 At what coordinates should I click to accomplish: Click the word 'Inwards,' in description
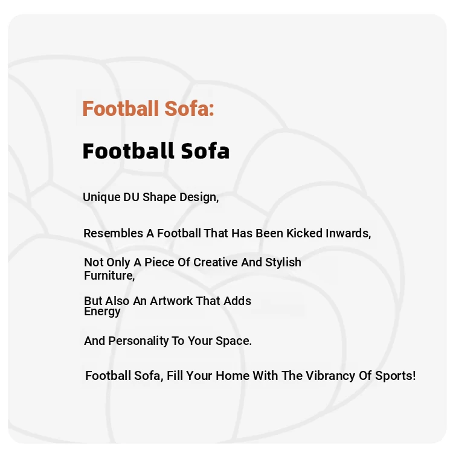pyautogui.click(x=349, y=233)
